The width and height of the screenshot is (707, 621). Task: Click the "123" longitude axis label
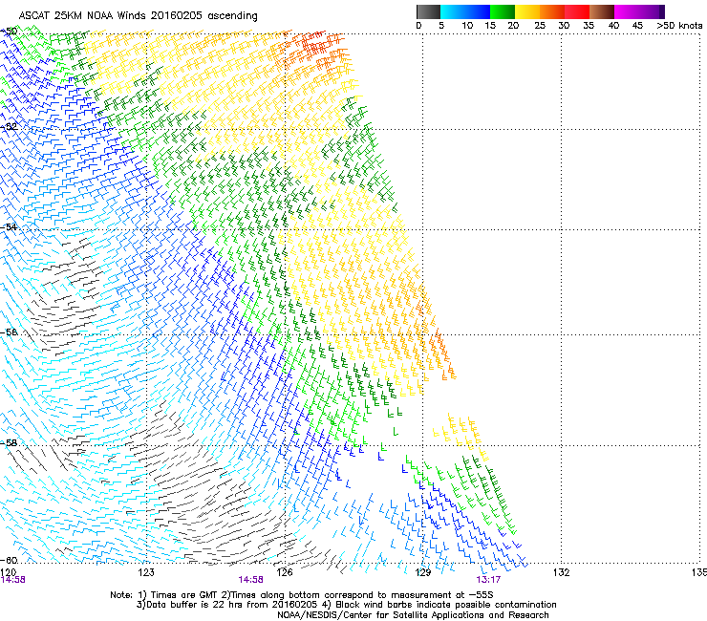click(146, 572)
